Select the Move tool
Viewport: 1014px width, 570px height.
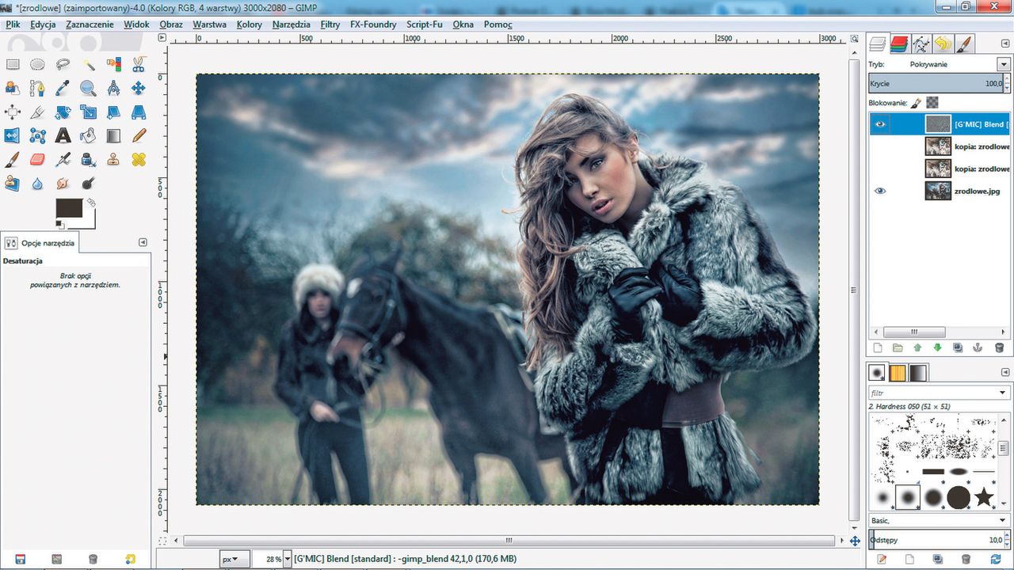139,88
